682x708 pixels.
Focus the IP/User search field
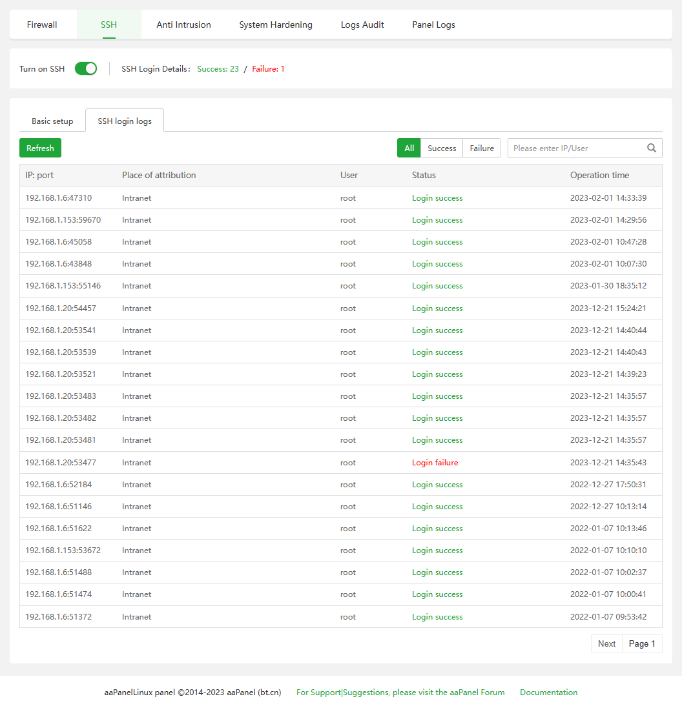tap(575, 148)
